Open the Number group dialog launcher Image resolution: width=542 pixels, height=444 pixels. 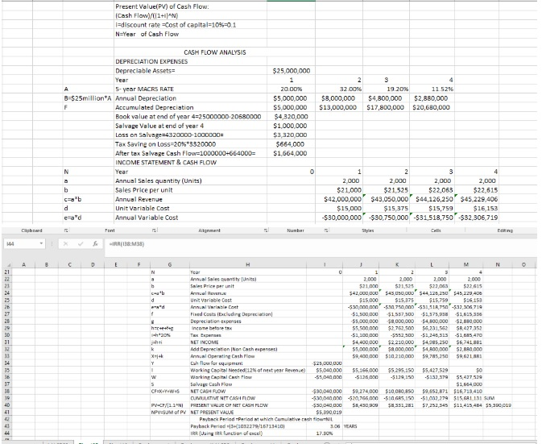(326, 230)
